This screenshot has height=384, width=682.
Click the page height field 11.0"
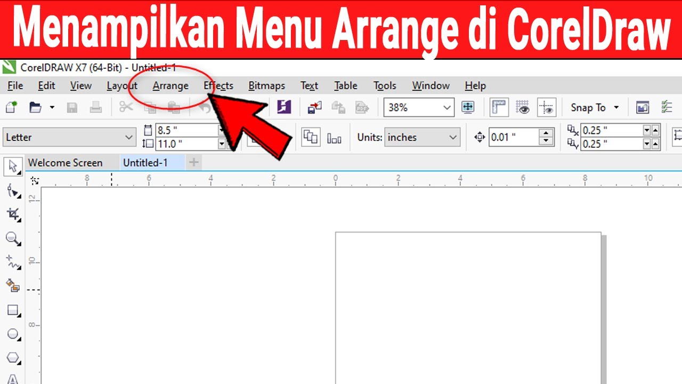186,143
